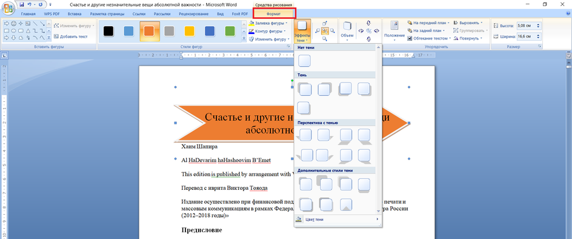Tilt 3-D effect up
Screen dimensions: 572x239
[368, 23]
